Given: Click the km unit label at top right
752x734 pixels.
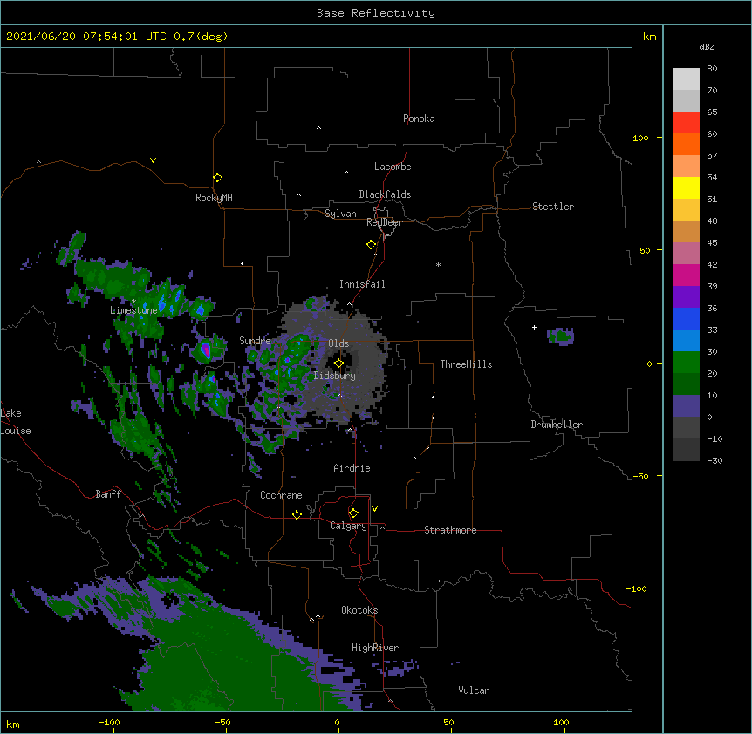Looking at the screenshot, I should pos(649,37).
